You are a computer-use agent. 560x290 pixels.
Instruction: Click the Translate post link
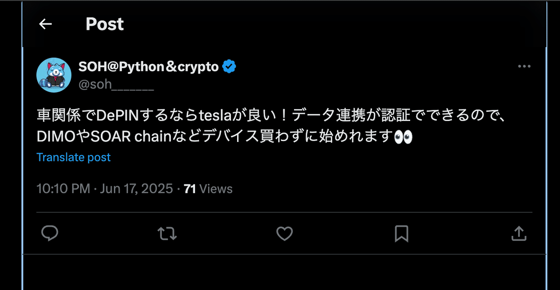tap(73, 157)
